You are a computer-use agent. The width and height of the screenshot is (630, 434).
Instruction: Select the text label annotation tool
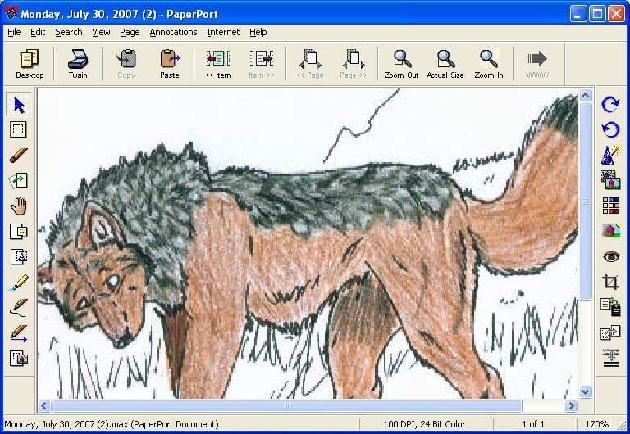point(19,256)
